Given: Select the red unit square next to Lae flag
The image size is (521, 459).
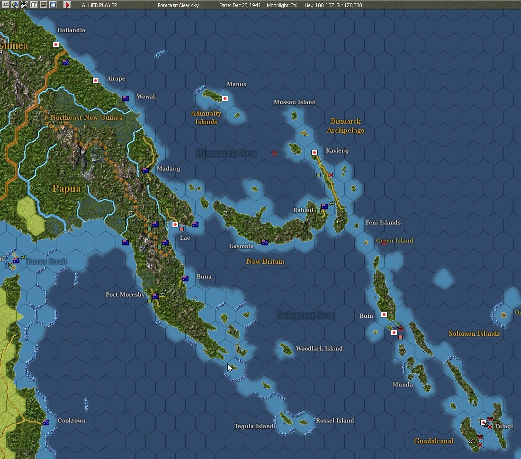Looking at the screenshot, I should coord(181,229).
